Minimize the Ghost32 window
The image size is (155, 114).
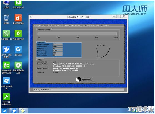114,16
